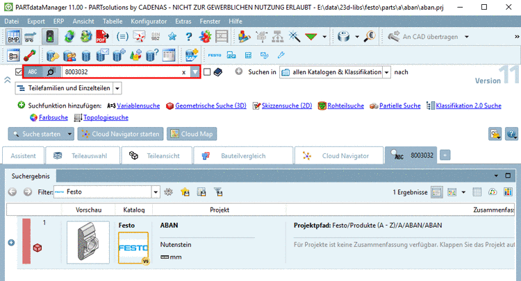Click the database with users icon
Screen dimensions: 521x281
69,56
